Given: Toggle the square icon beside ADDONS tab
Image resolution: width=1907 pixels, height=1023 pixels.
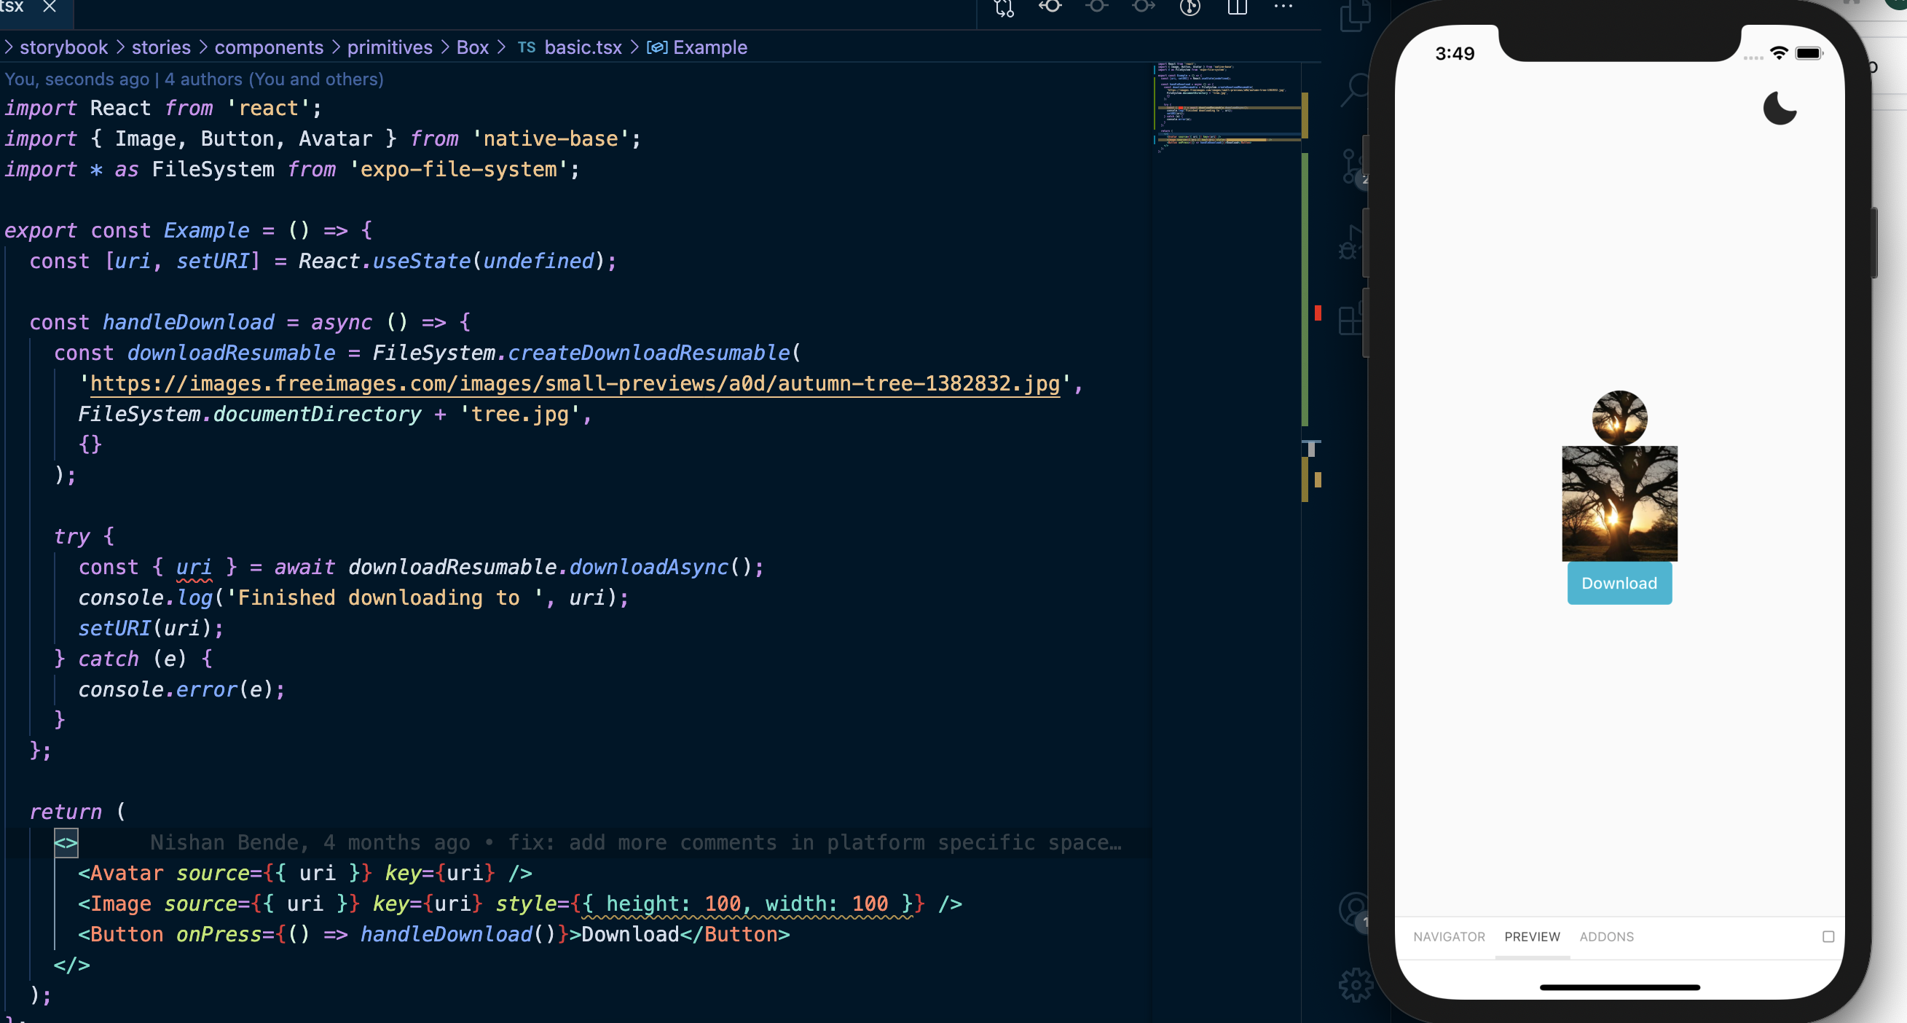Looking at the screenshot, I should [1828, 936].
